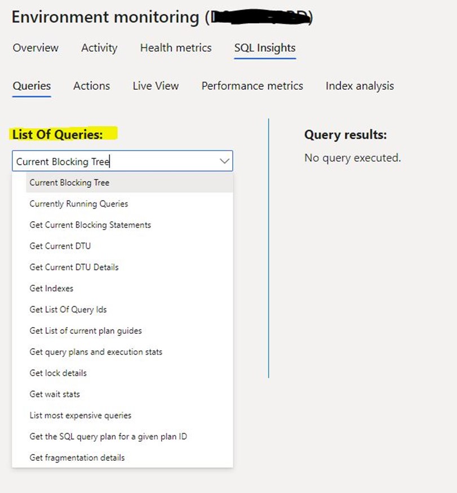Viewport: 457px width, 493px height.
Task: Click the Current Blocking Tree combo box field
Action: tap(122, 161)
